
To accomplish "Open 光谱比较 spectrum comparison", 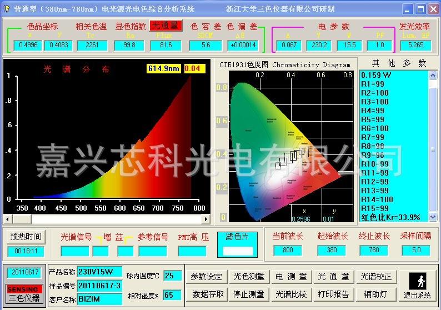I will click(291, 294).
